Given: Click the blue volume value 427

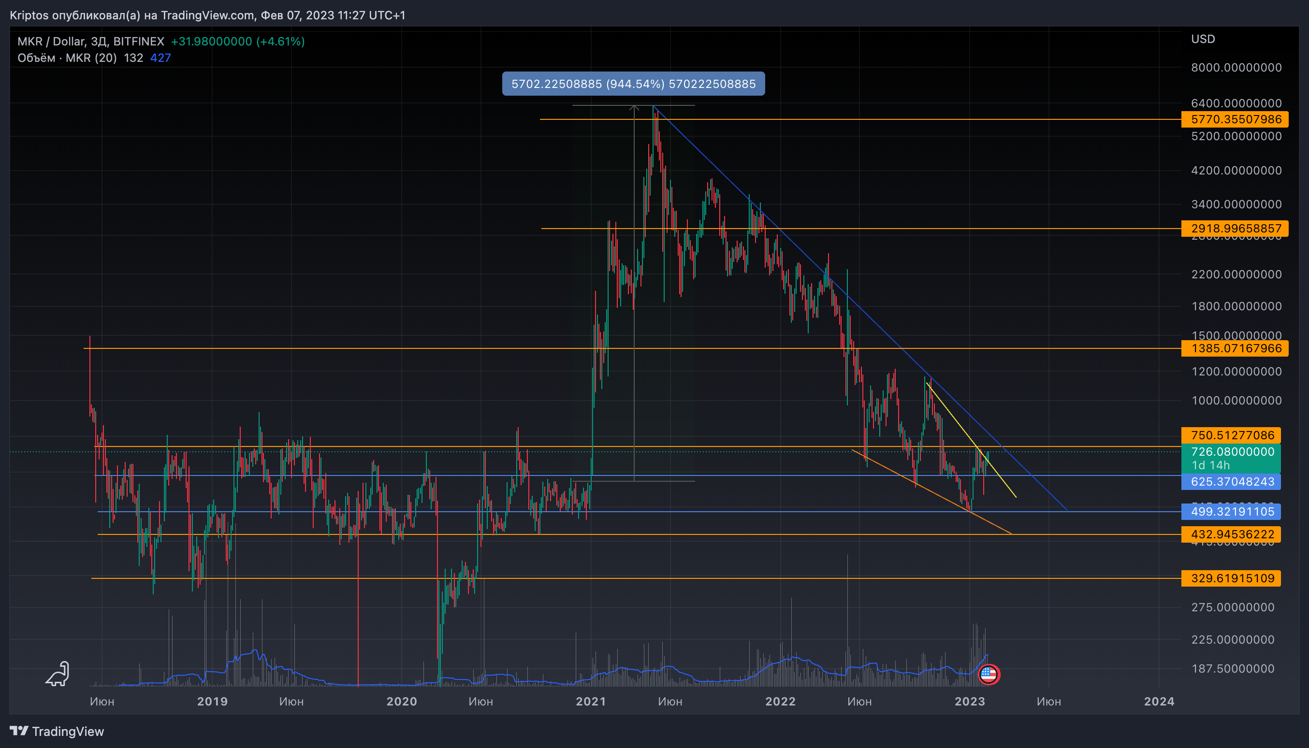Looking at the screenshot, I should pyautogui.click(x=160, y=58).
